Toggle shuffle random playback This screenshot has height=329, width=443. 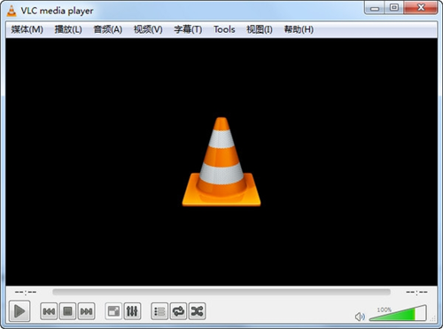click(x=197, y=311)
